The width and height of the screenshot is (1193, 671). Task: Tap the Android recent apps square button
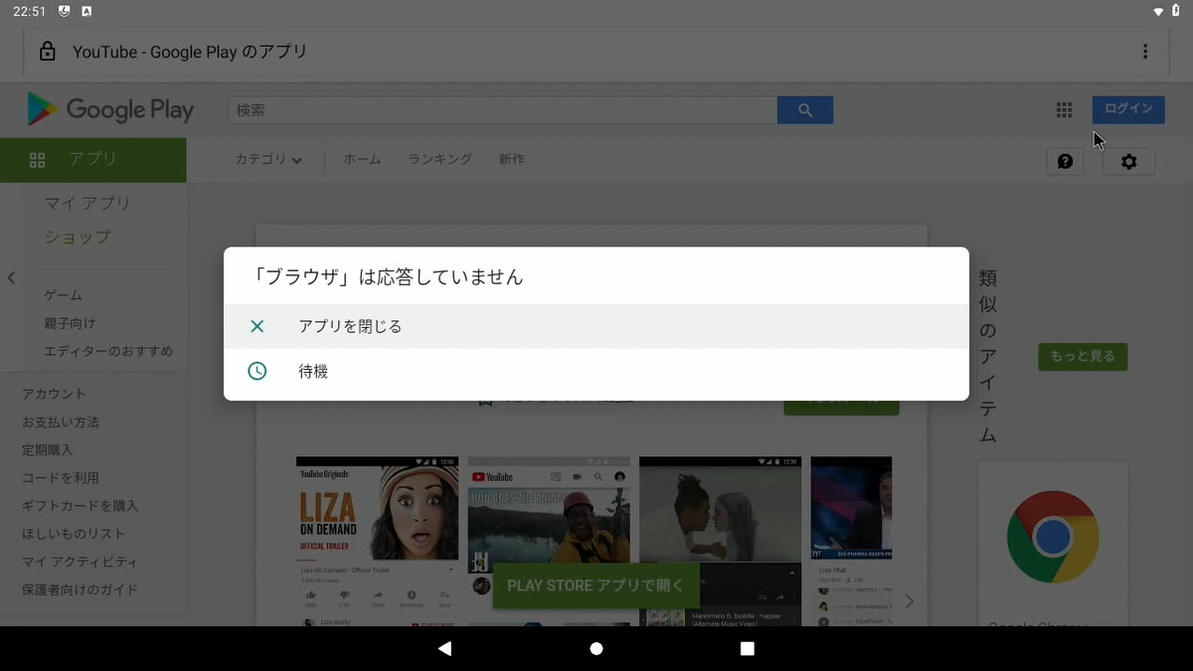(748, 648)
